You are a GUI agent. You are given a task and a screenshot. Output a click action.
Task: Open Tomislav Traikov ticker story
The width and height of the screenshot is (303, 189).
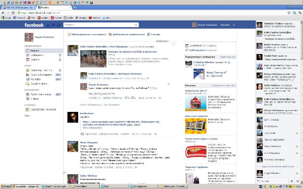pos(278,25)
